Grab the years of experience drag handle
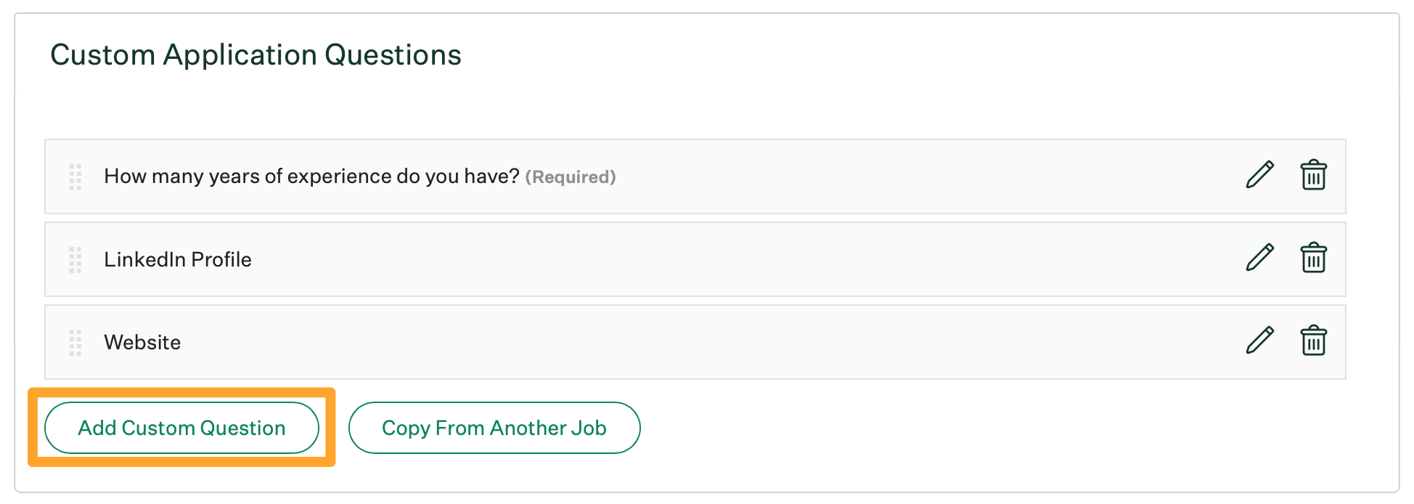Image resolution: width=1414 pixels, height=504 pixels. (75, 176)
